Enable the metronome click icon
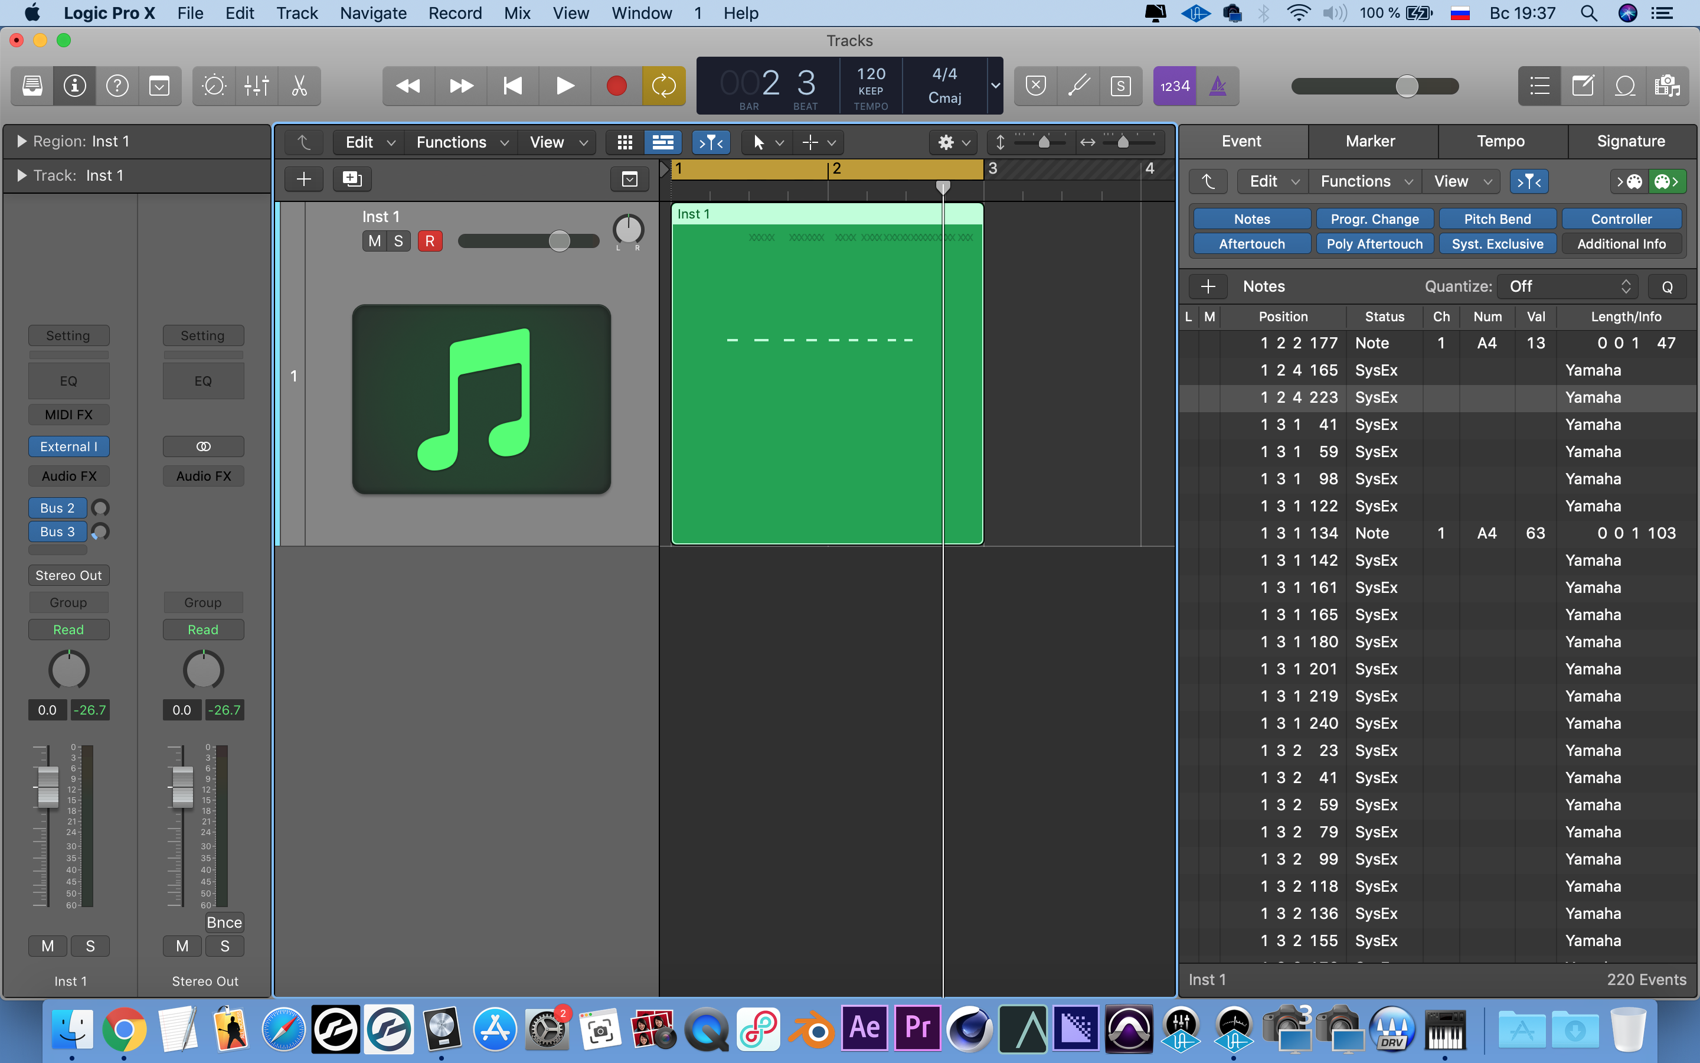The height and width of the screenshot is (1063, 1700). (1217, 86)
